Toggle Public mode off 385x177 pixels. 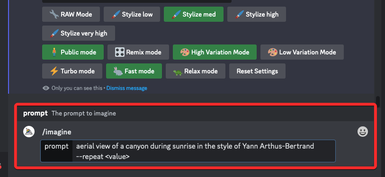click(x=73, y=52)
